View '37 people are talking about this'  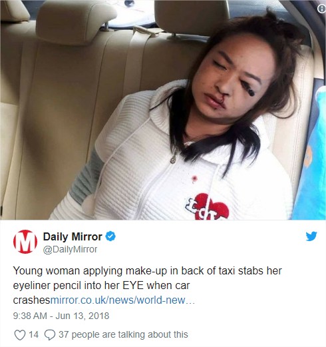[x=123, y=334]
